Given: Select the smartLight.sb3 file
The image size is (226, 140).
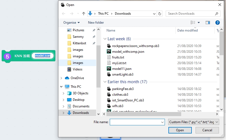Looking at the screenshot, I should tap(123, 74).
